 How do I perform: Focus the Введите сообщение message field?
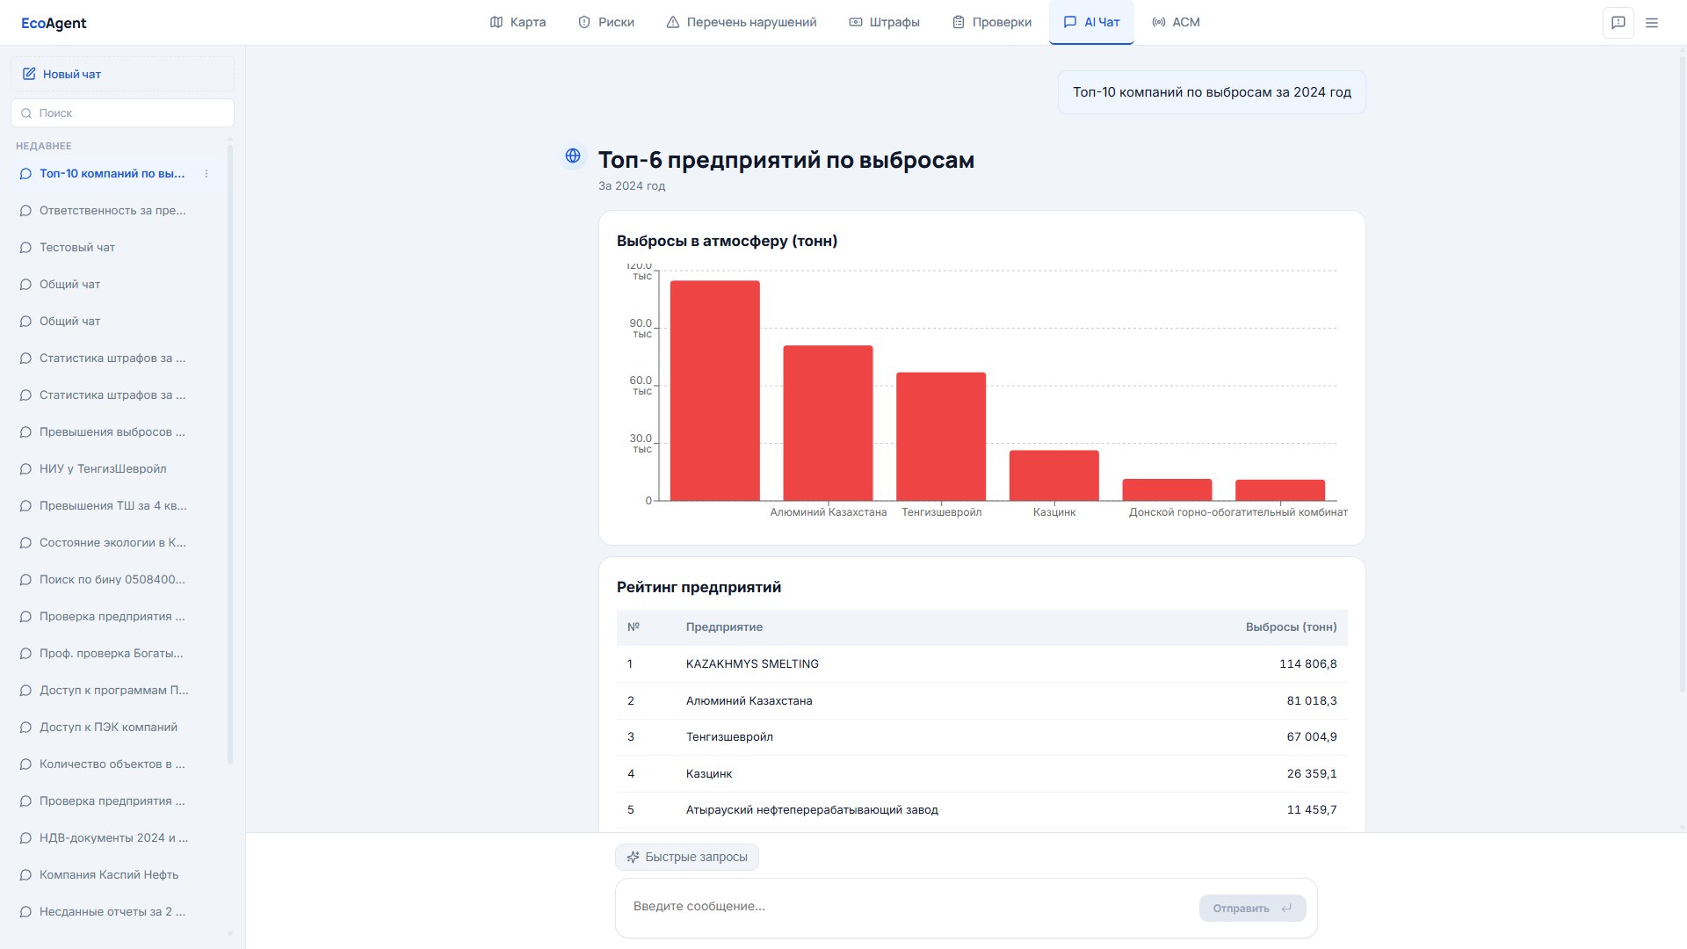[x=909, y=907]
